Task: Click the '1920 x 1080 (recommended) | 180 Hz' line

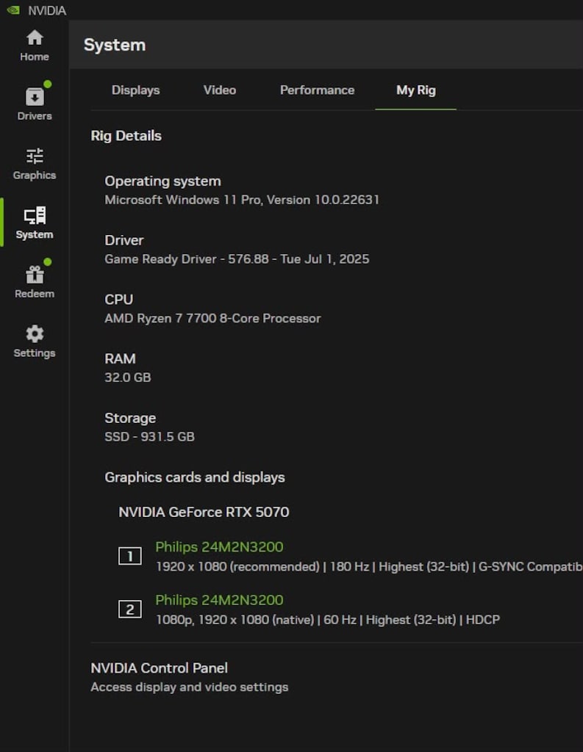Action: [x=368, y=567]
